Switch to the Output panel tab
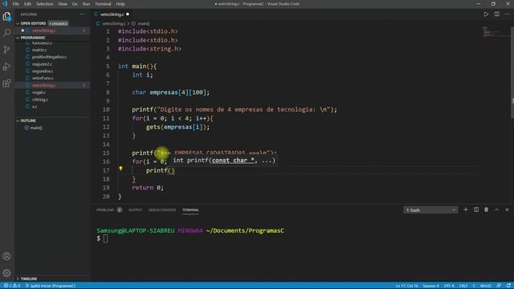This screenshot has width=514, height=289. [x=135, y=210]
